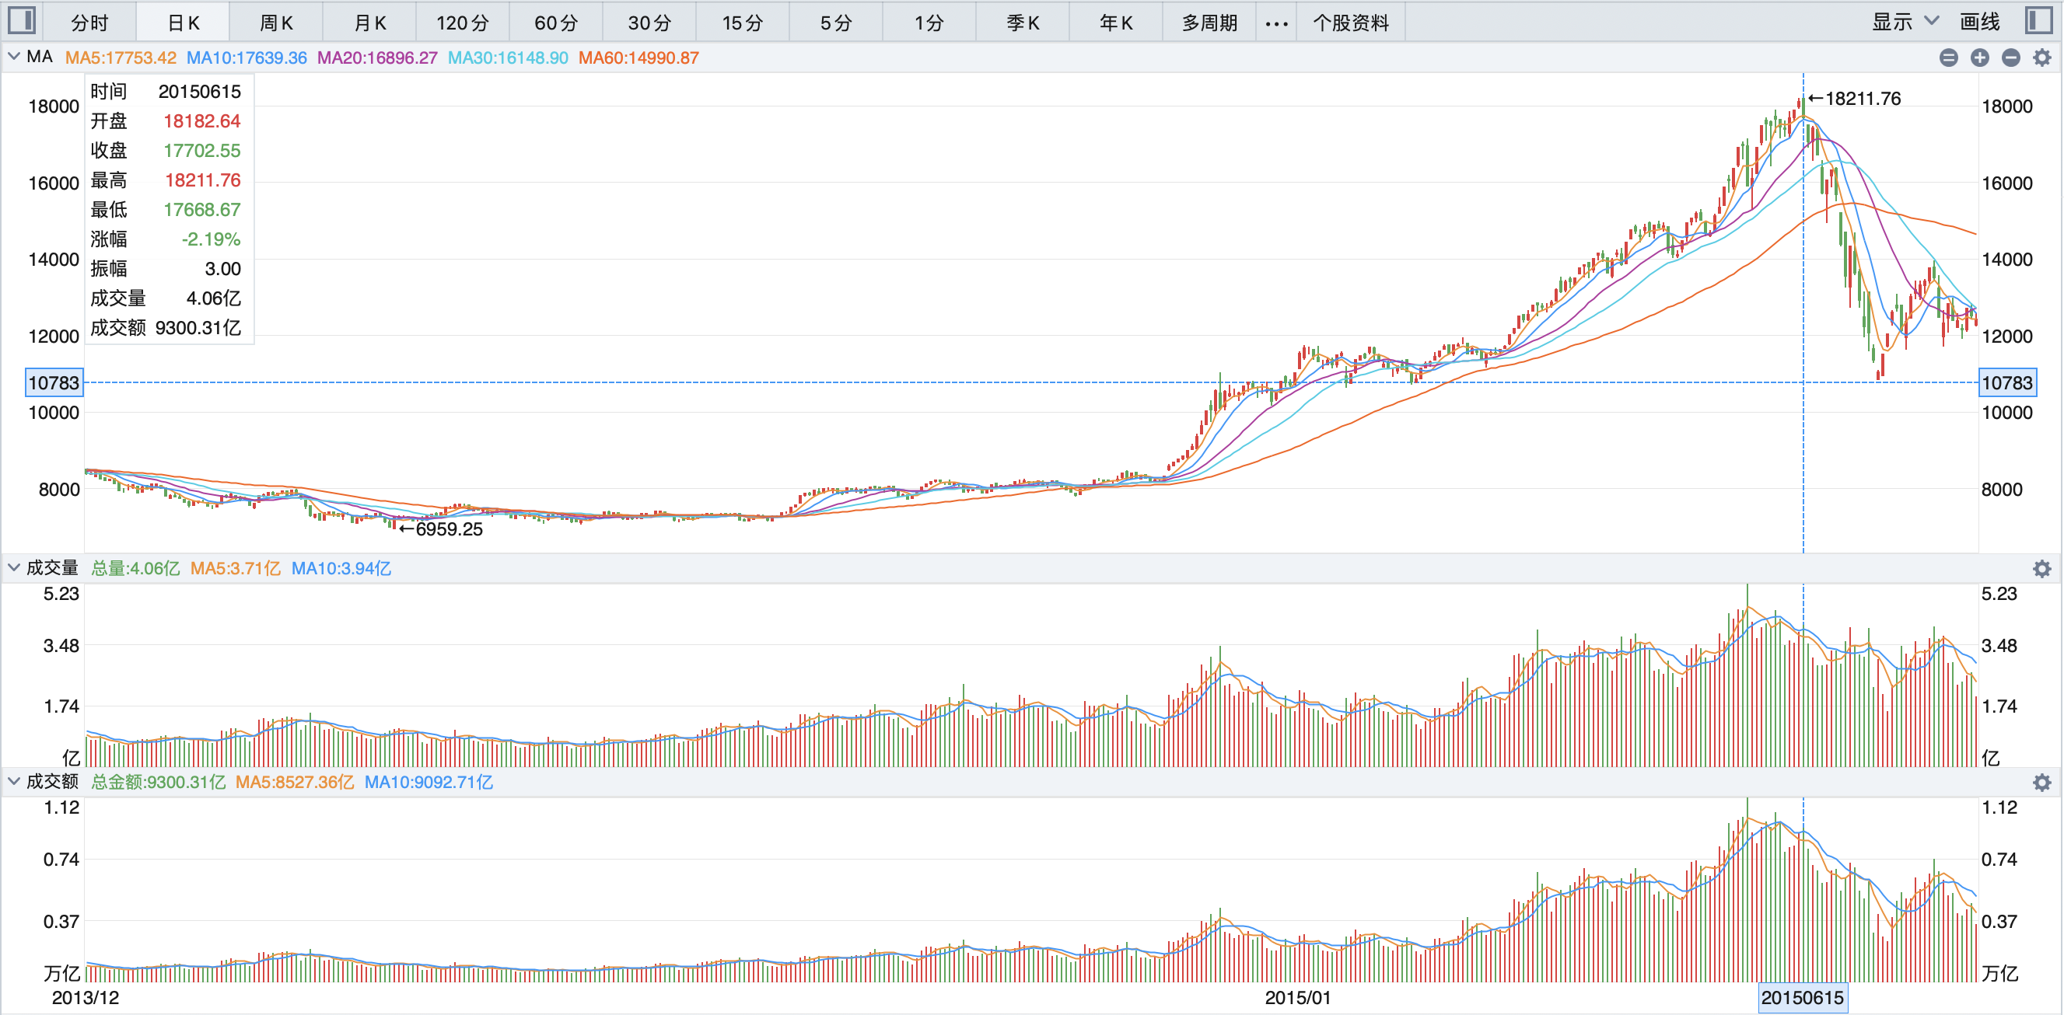Zoom out chart with minus icon

click(x=2010, y=58)
